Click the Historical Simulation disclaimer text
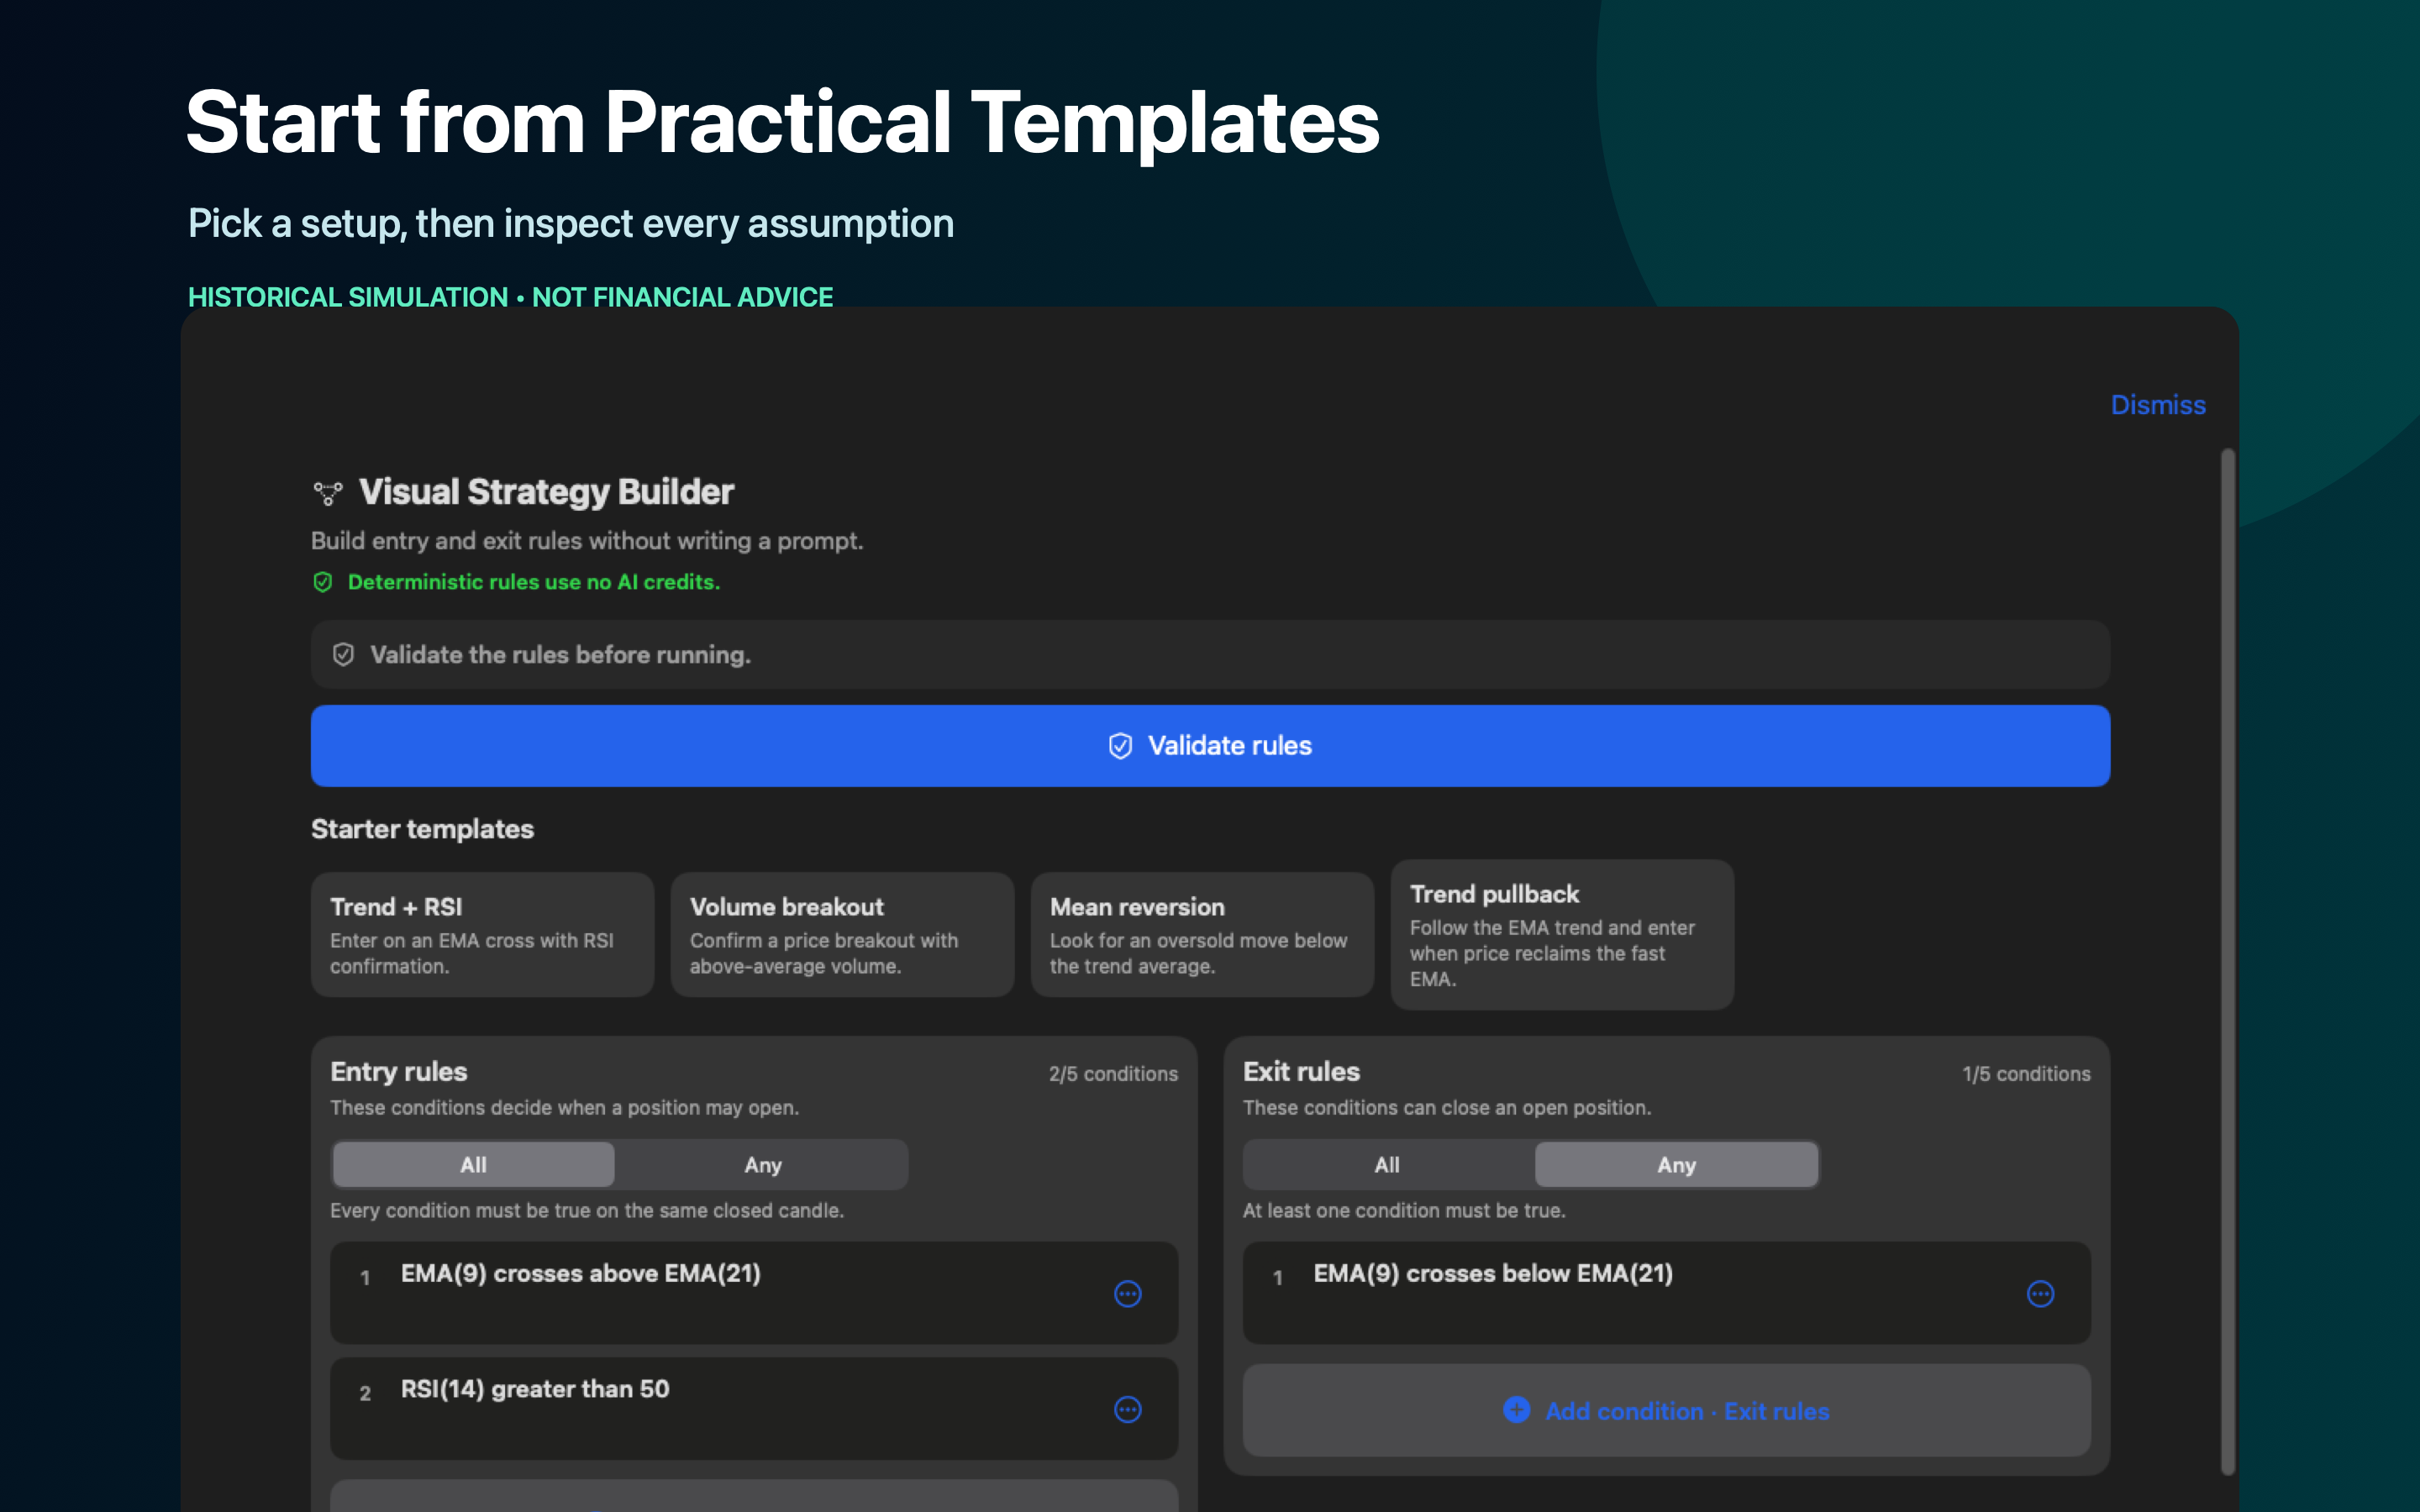Viewport: 2420px width, 1512px height. [x=510, y=297]
